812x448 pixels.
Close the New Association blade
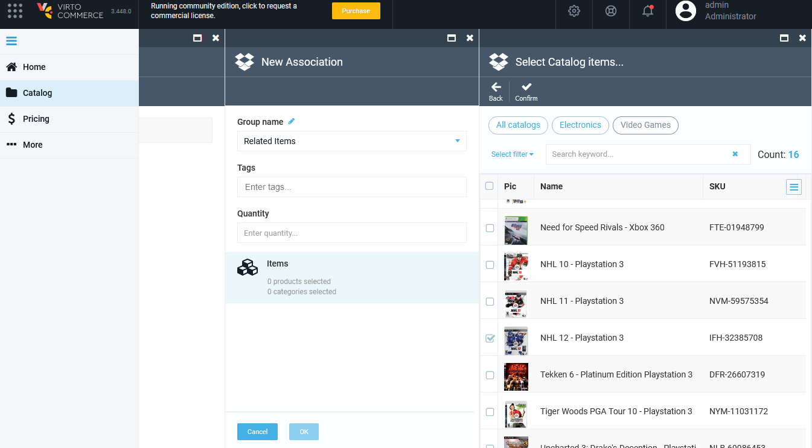[470, 38]
